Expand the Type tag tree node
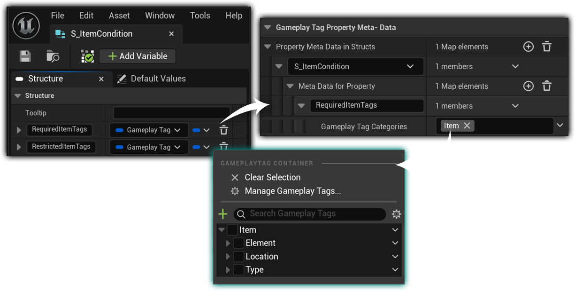 228,270
